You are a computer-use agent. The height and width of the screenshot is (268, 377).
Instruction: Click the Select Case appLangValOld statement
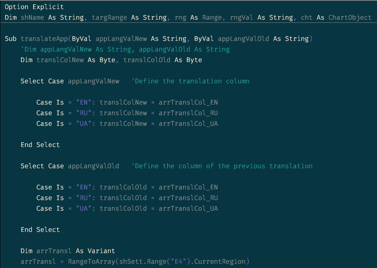tap(70, 166)
